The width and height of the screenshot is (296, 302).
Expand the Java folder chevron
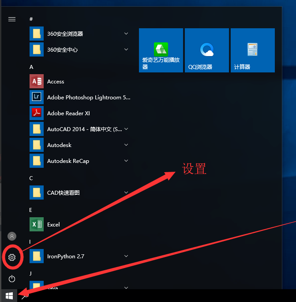126,288
